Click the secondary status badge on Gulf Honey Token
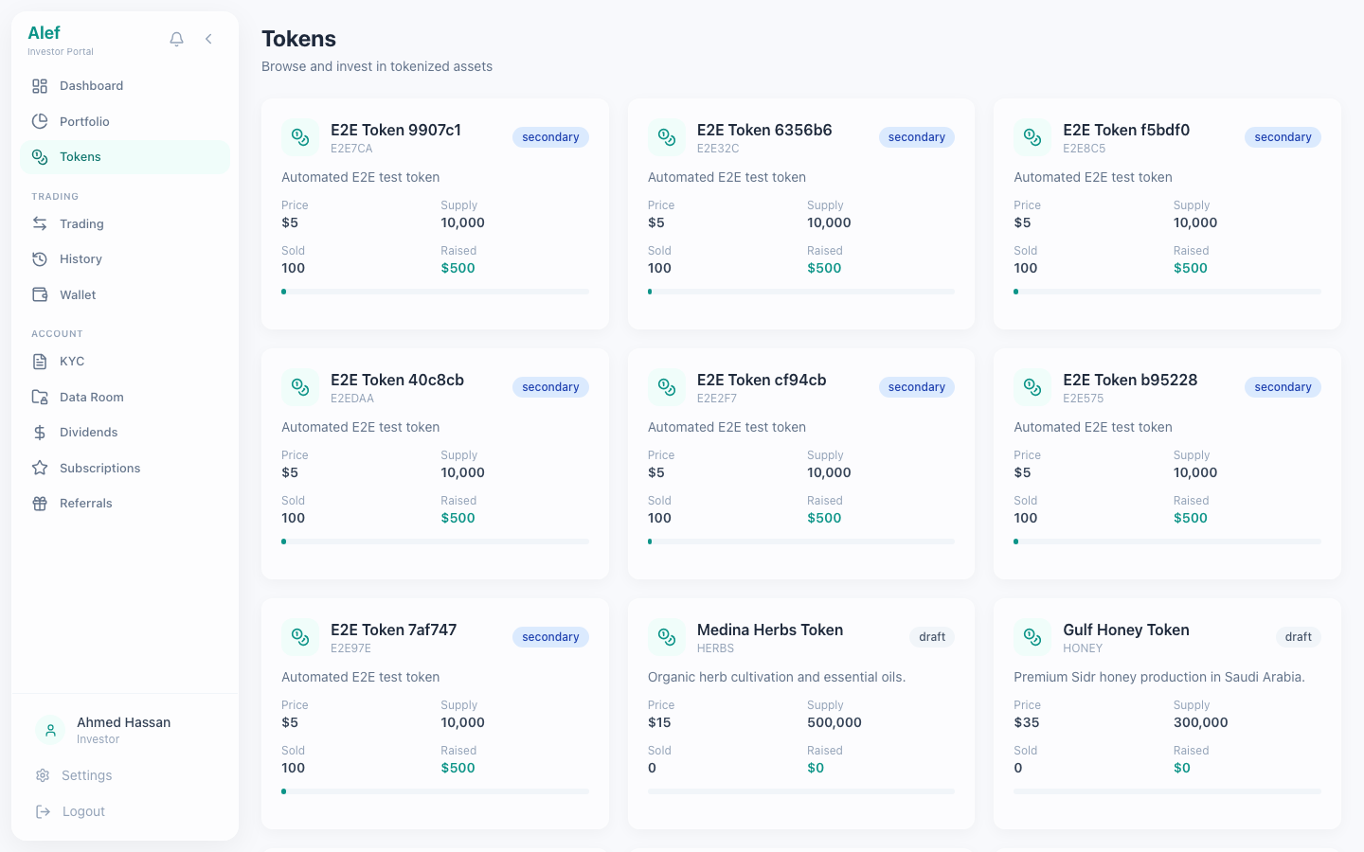The image size is (1364, 852). 1298,637
